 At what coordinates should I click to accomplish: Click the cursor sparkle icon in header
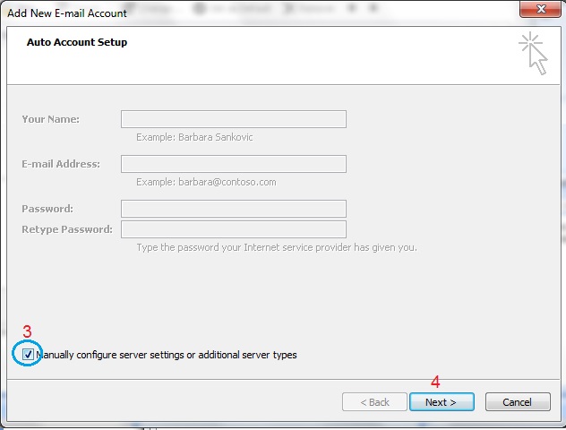point(534,53)
